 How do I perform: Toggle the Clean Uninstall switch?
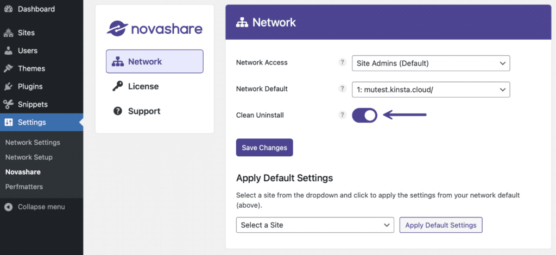coord(364,116)
